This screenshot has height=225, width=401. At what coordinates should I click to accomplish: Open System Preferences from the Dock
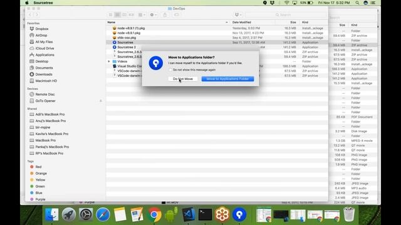[x=86, y=214]
